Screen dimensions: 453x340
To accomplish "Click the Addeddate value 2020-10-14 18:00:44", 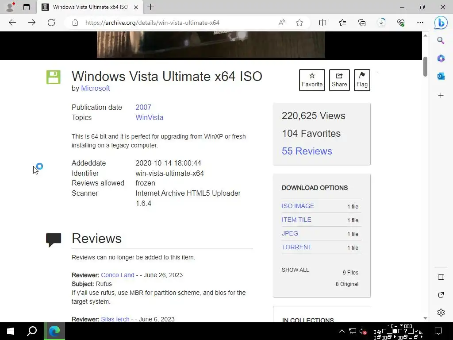I will (x=168, y=163).
